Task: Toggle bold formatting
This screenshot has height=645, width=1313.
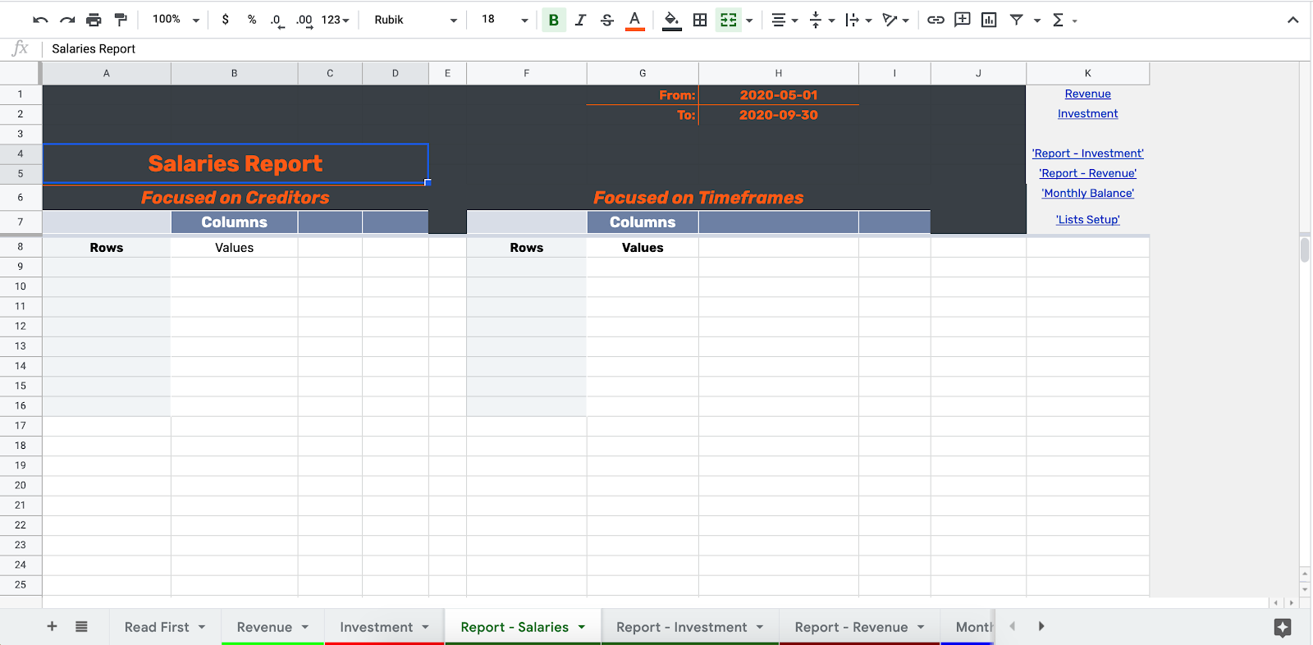Action: 554,20
